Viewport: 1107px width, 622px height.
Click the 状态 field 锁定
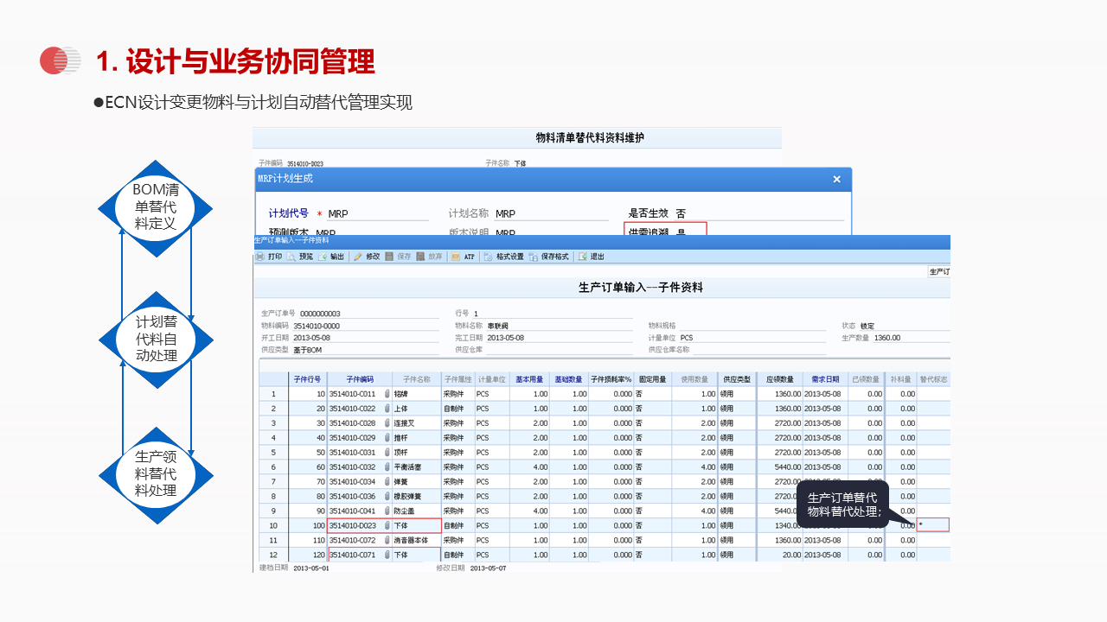pyautogui.click(x=904, y=326)
